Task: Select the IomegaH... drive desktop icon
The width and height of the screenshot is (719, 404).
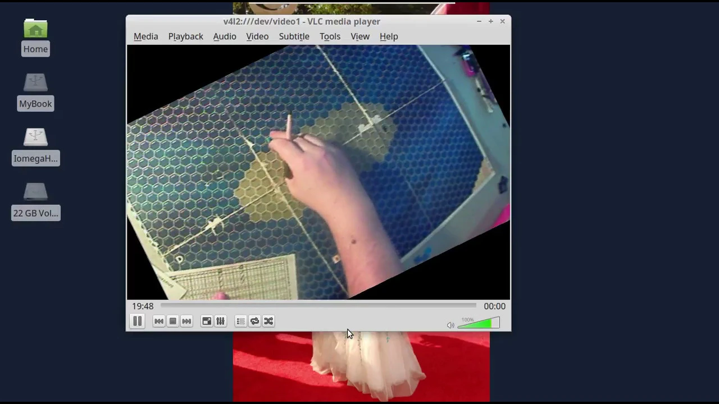Action: pyautogui.click(x=35, y=146)
